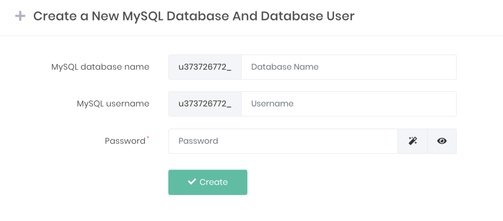Click the checkmark icon on the Create button
Viewport: 503px width, 221px height.
coord(192,182)
